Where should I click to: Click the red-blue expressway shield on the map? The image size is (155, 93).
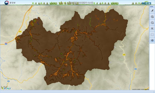[6, 43]
